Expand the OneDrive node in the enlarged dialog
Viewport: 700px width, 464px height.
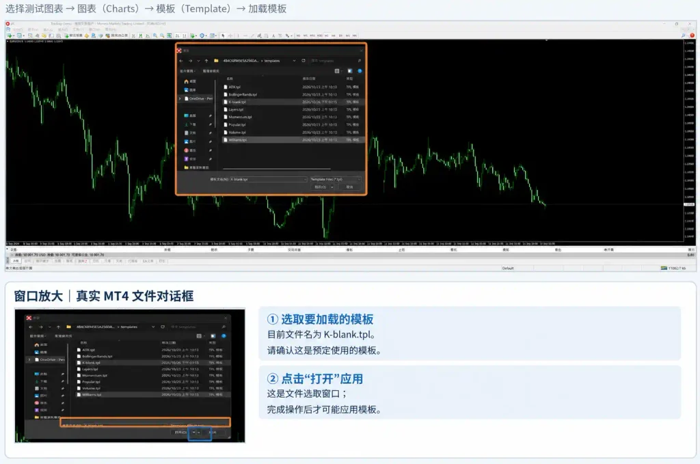[29, 359]
